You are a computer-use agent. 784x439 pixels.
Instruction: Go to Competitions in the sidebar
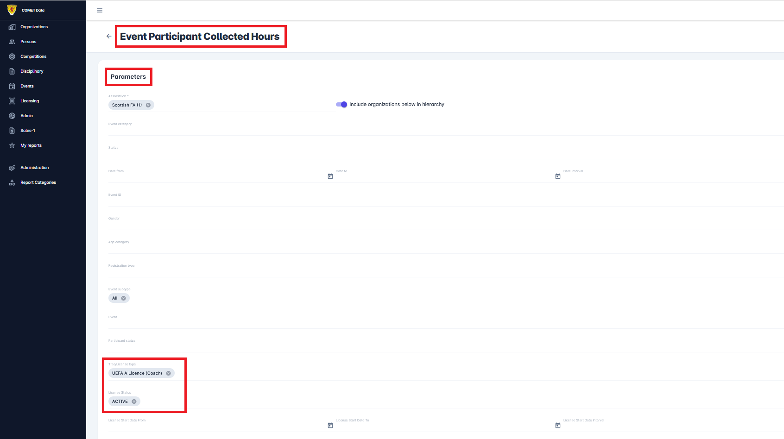(x=33, y=56)
